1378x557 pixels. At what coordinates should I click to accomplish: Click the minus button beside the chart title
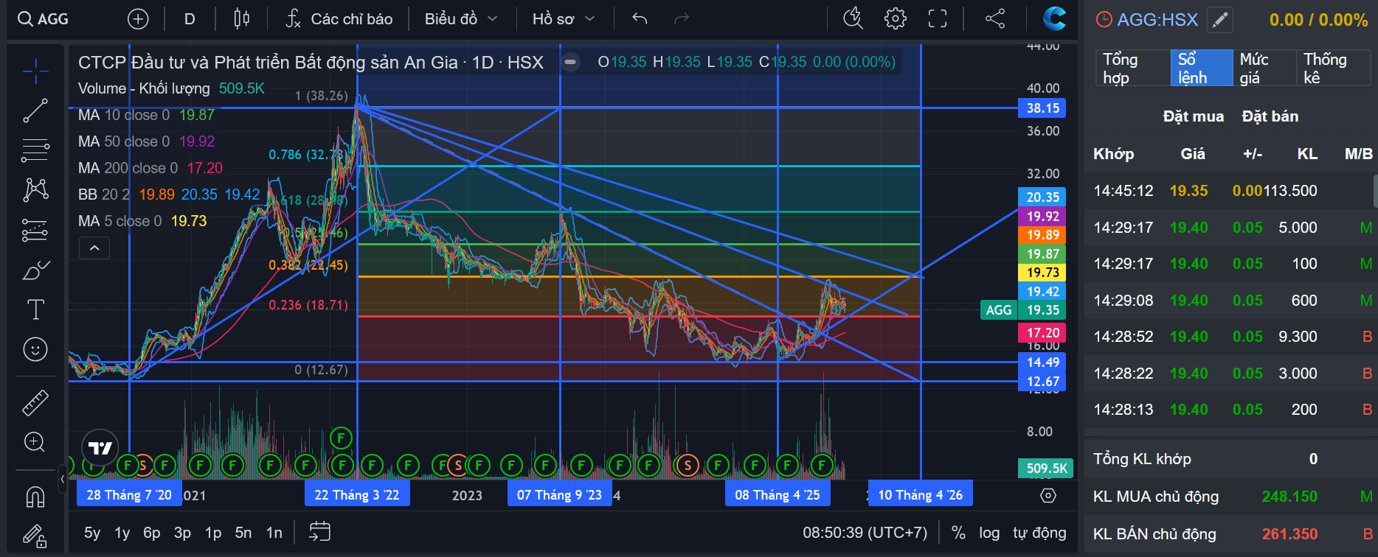570,63
